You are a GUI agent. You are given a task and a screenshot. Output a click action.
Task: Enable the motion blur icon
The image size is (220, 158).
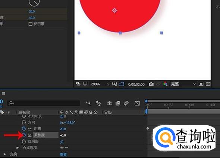pyautogui.click(x=126, y=103)
